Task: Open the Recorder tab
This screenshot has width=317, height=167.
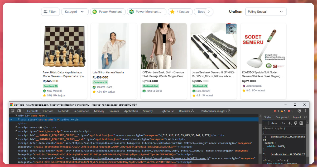Action: [186, 111]
